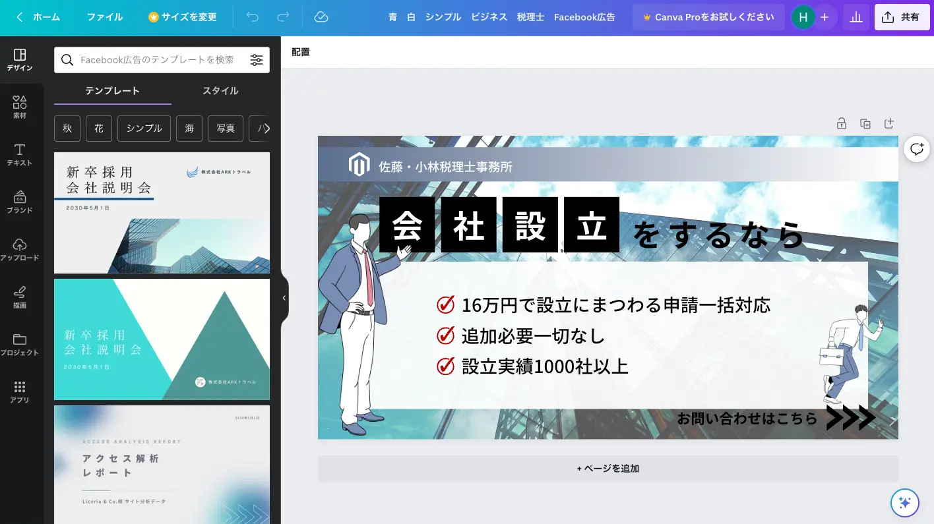Click the cloud save status icon
Image resolution: width=934 pixels, height=524 pixels.
(321, 17)
